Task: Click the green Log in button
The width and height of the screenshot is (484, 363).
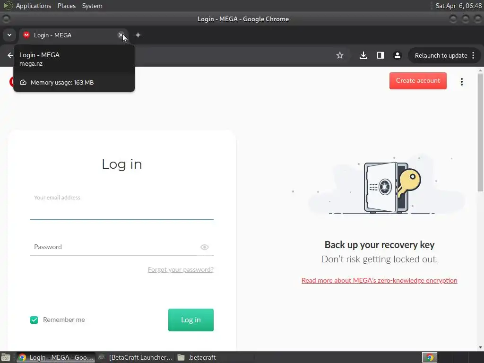Action: [191, 320]
